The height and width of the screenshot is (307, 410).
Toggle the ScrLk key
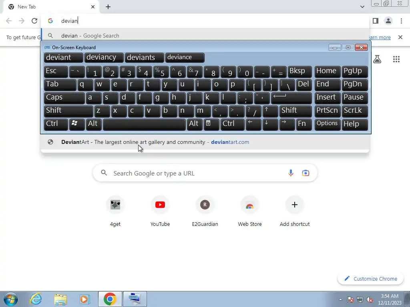[x=355, y=111]
